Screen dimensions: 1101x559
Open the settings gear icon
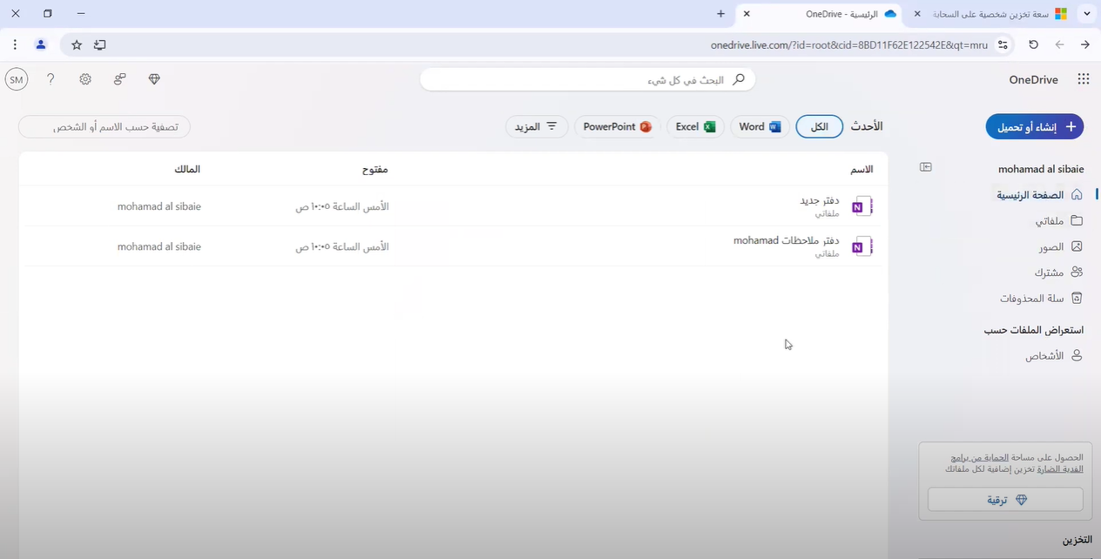pos(85,79)
